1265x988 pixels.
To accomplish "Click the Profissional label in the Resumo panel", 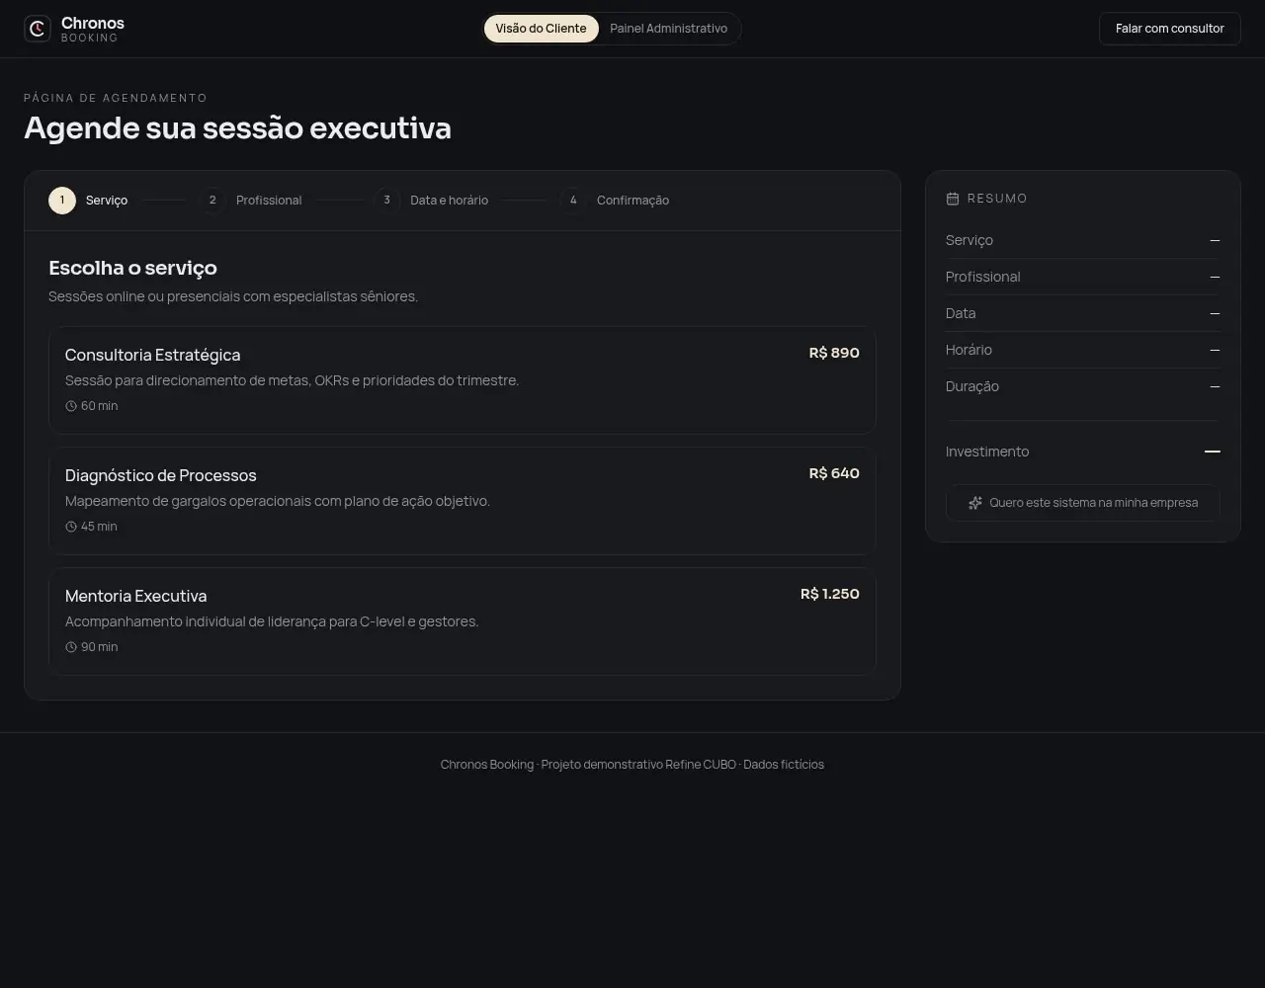I will point(983,277).
